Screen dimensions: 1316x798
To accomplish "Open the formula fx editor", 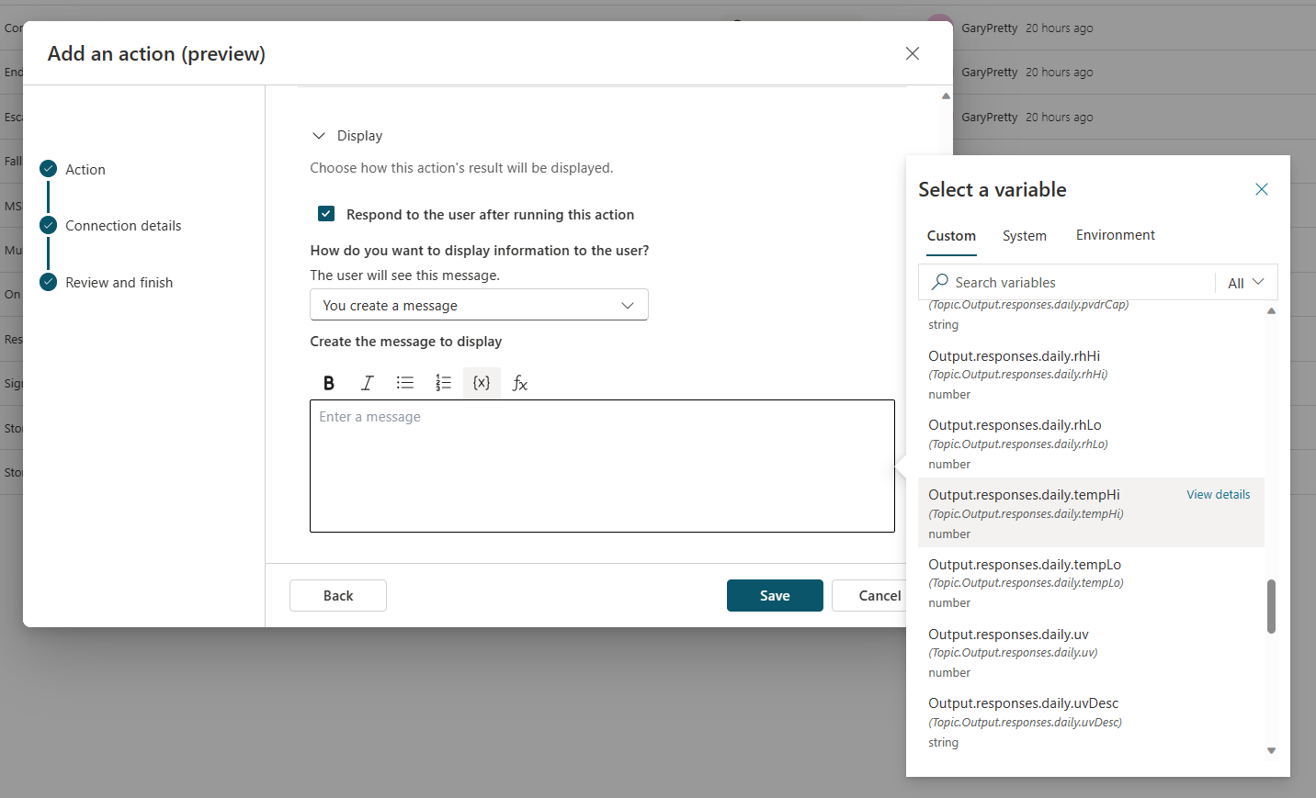I will pyautogui.click(x=519, y=383).
